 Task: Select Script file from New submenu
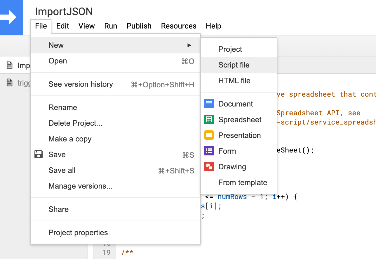coord(234,65)
